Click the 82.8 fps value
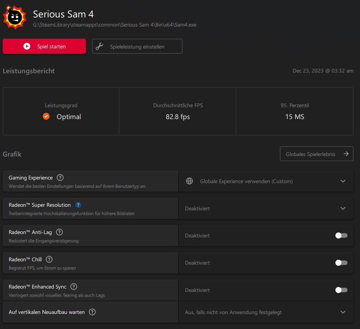 click(178, 117)
